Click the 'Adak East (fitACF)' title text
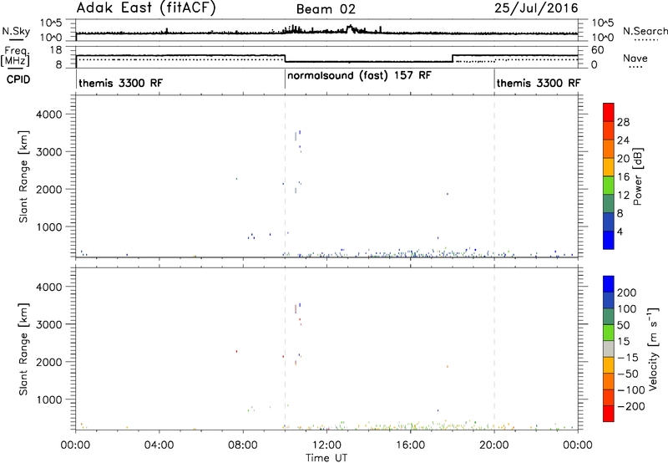This screenshot has width=668, height=463. pyautogui.click(x=145, y=8)
